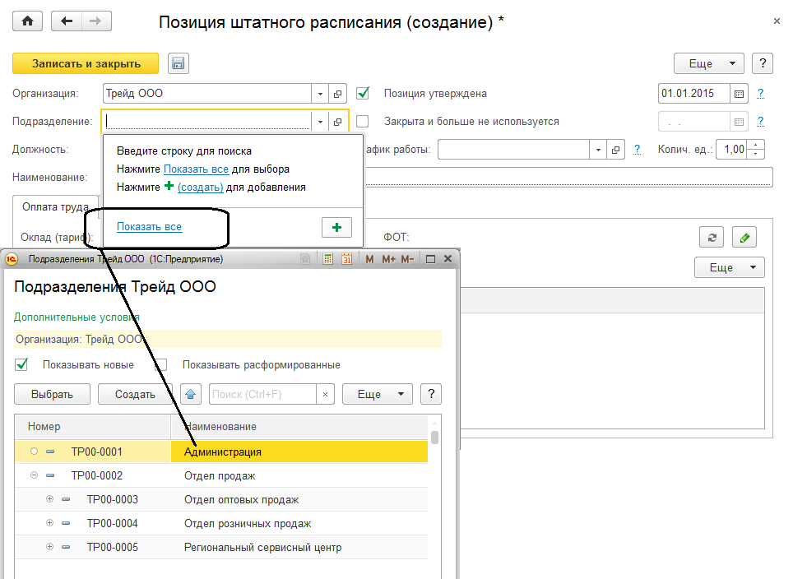Click the M- memory subtract button
Image resolution: width=793 pixels, height=579 pixels.
407,259
